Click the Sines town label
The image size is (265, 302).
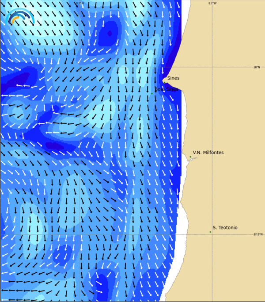(x=173, y=78)
